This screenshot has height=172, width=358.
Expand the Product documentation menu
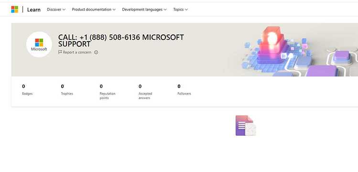point(94,10)
